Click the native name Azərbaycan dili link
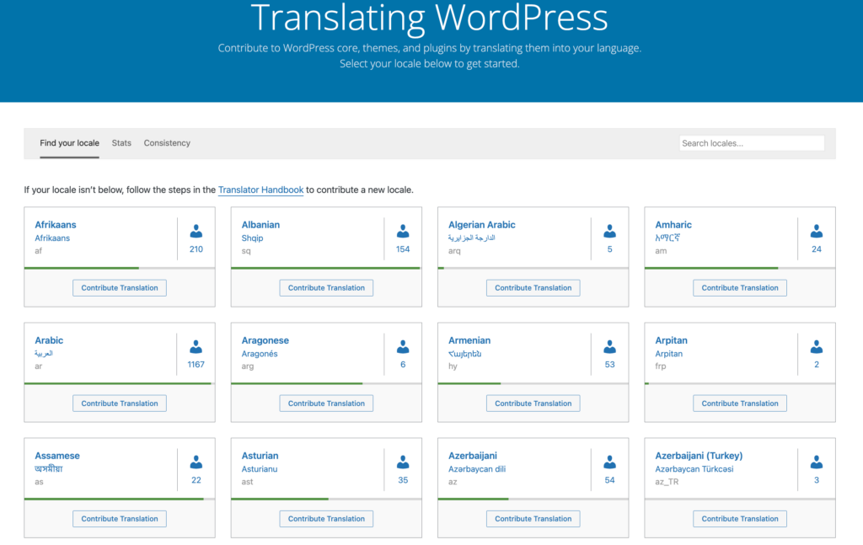 pyautogui.click(x=477, y=469)
